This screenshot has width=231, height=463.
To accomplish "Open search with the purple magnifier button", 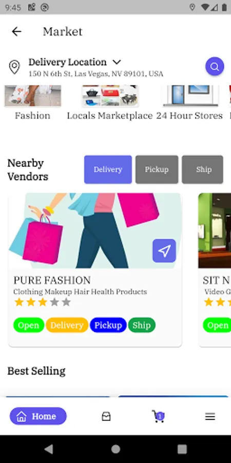I will coord(215,66).
